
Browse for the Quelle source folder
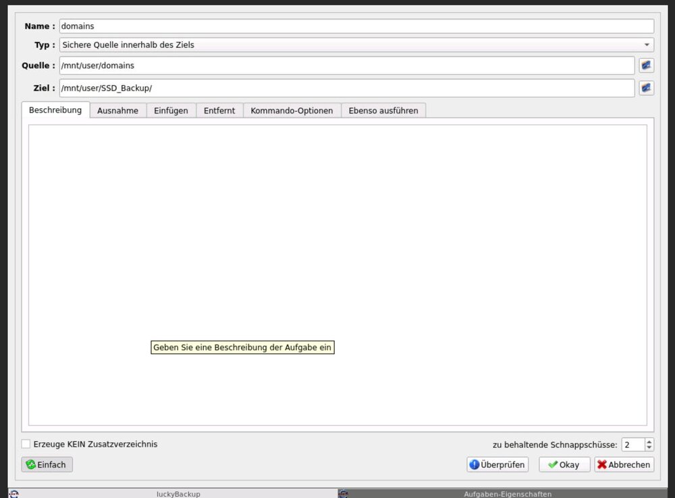coord(646,66)
